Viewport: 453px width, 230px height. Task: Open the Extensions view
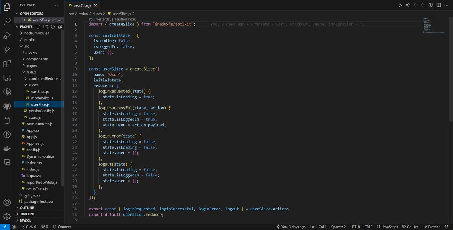click(7, 64)
